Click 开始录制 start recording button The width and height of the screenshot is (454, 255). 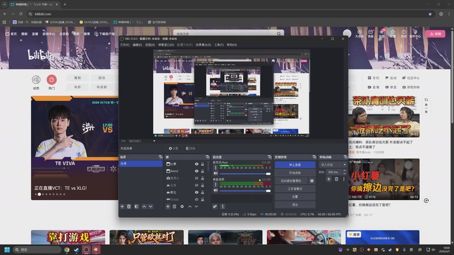click(295, 173)
